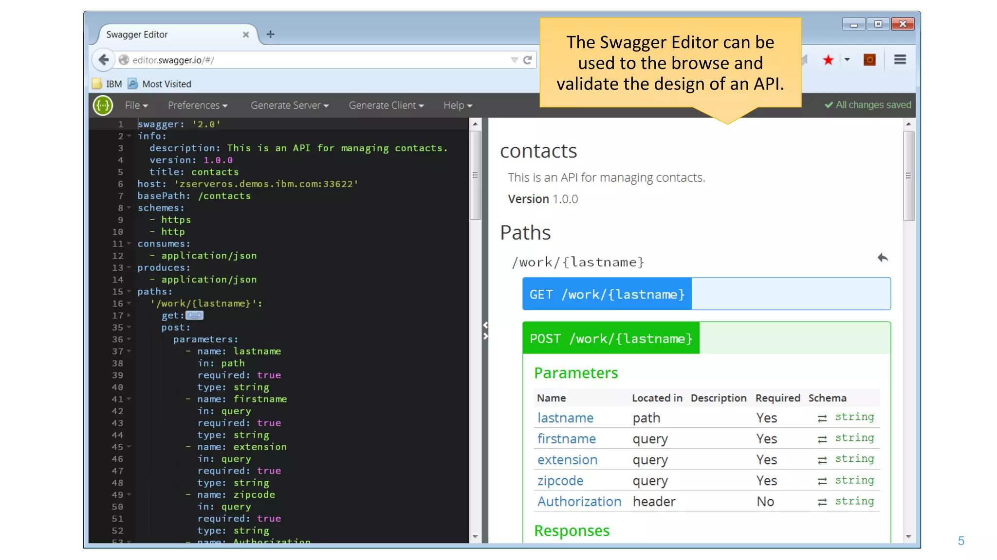The height and width of the screenshot is (560, 997).
Task: Open the File menu
Action: (136, 105)
